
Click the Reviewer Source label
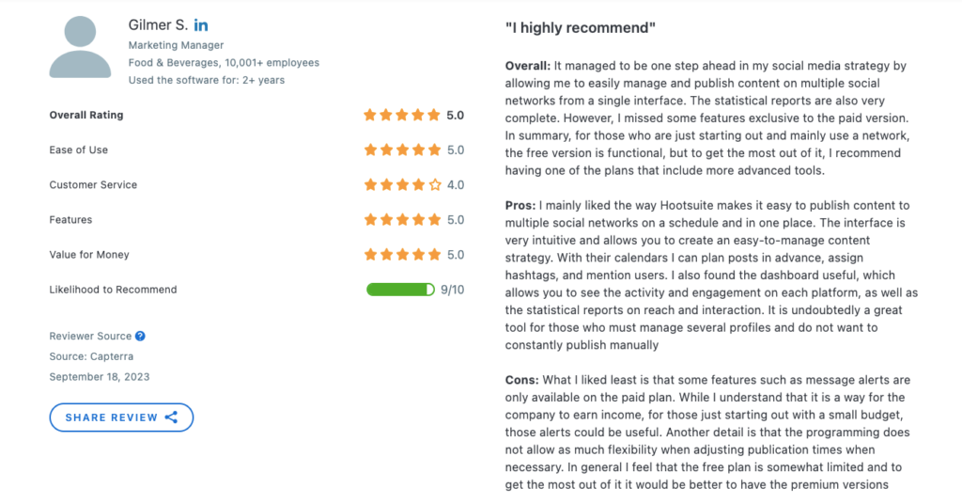click(90, 336)
